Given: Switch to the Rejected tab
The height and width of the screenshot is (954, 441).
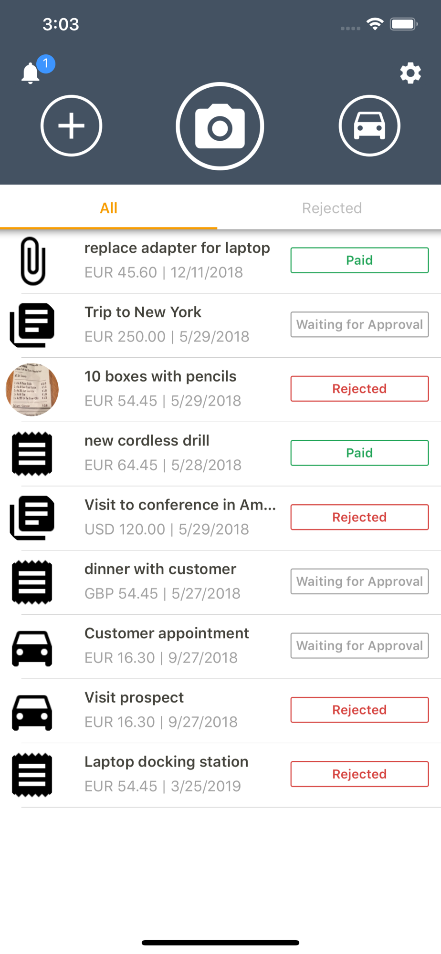Looking at the screenshot, I should [332, 208].
